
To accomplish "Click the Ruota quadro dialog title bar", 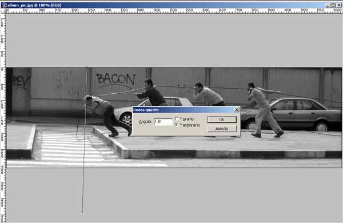I will [184, 110].
